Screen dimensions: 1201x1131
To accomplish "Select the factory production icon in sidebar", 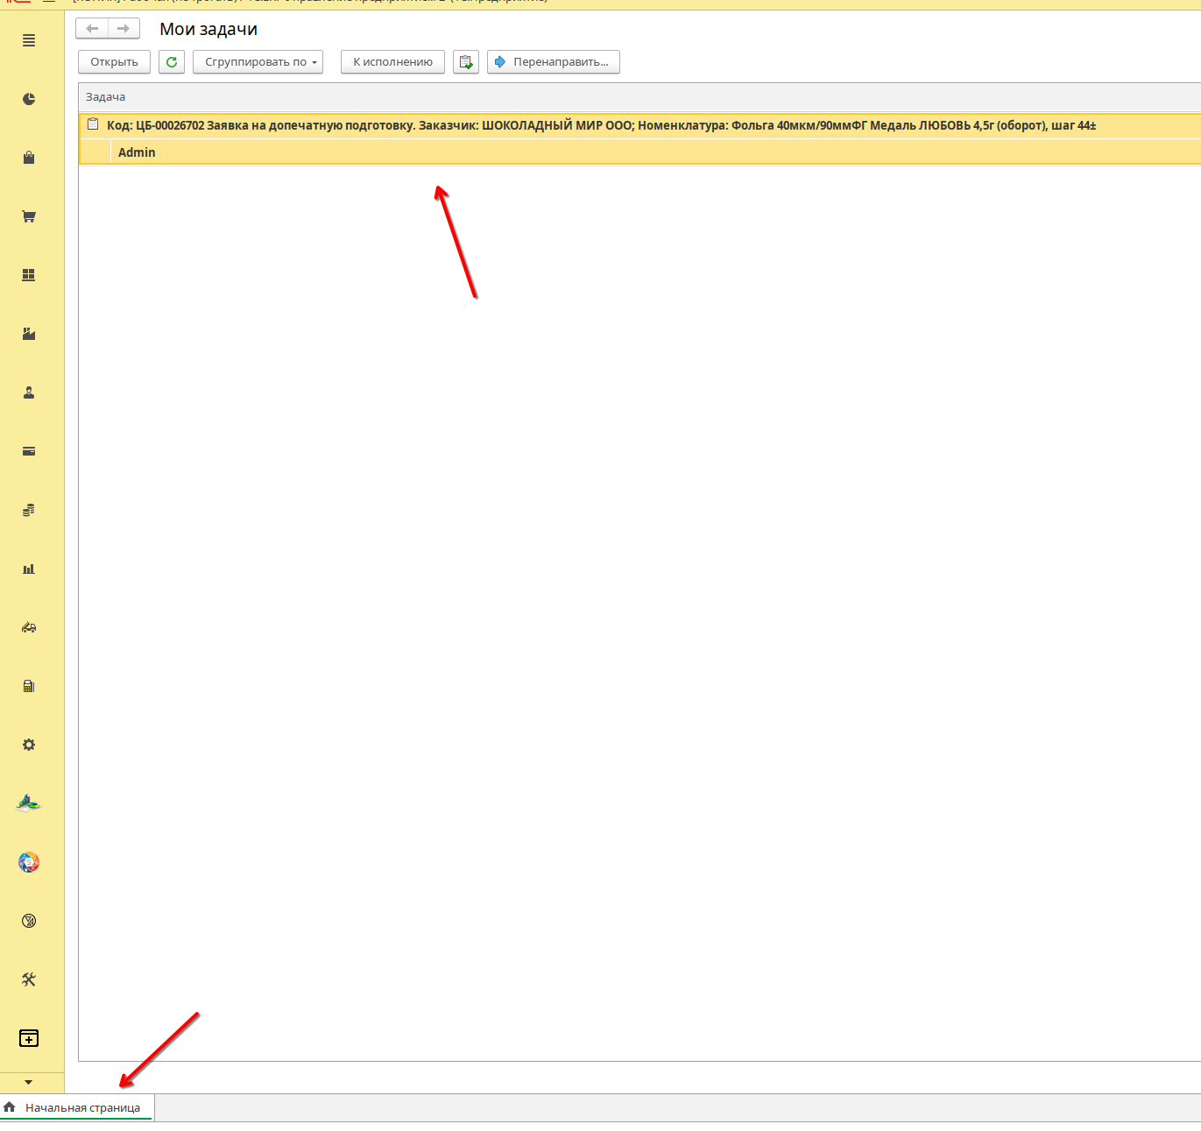I will (x=29, y=334).
